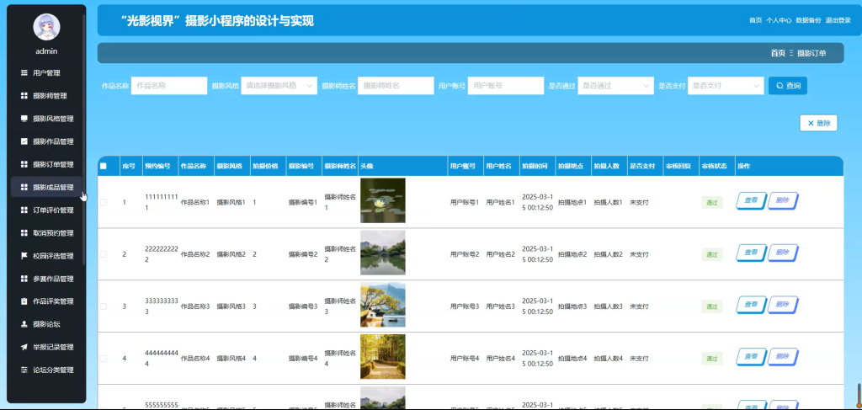The width and height of the screenshot is (862, 410).
Task: Focus the 摄影师姓名 input field
Action: tap(396, 86)
